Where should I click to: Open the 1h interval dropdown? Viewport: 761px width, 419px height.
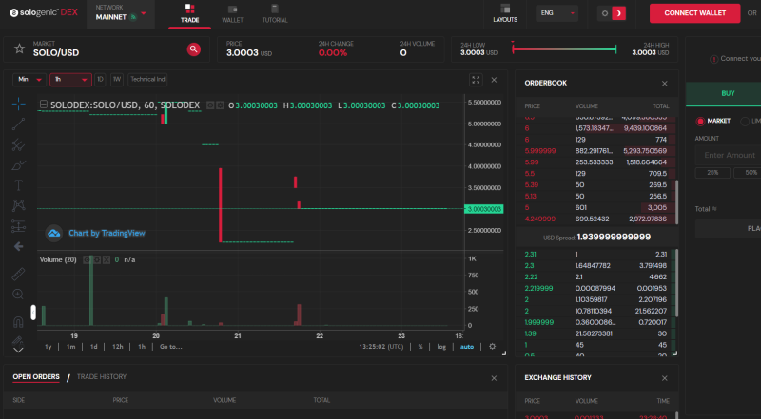[x=70, y=80]
